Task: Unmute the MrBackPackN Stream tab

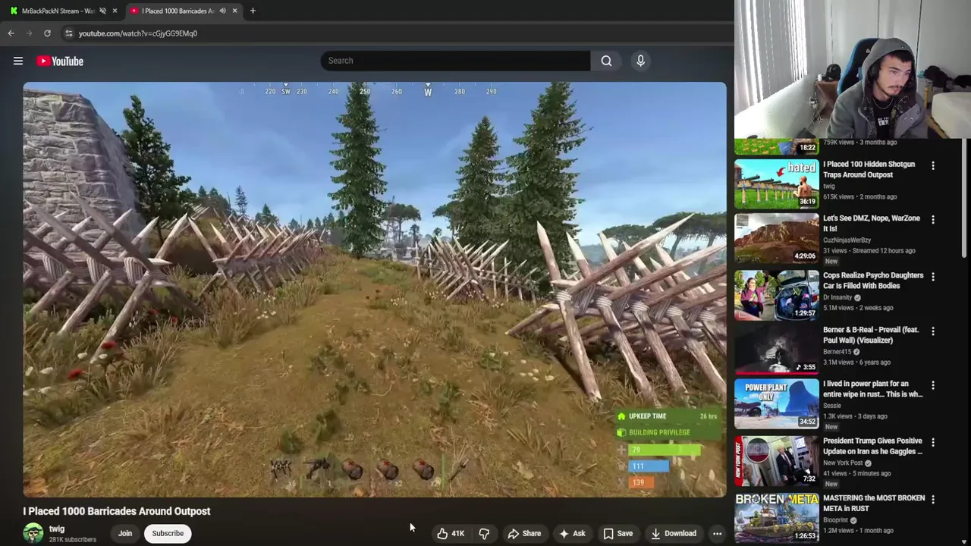Action: pos(102,11)
